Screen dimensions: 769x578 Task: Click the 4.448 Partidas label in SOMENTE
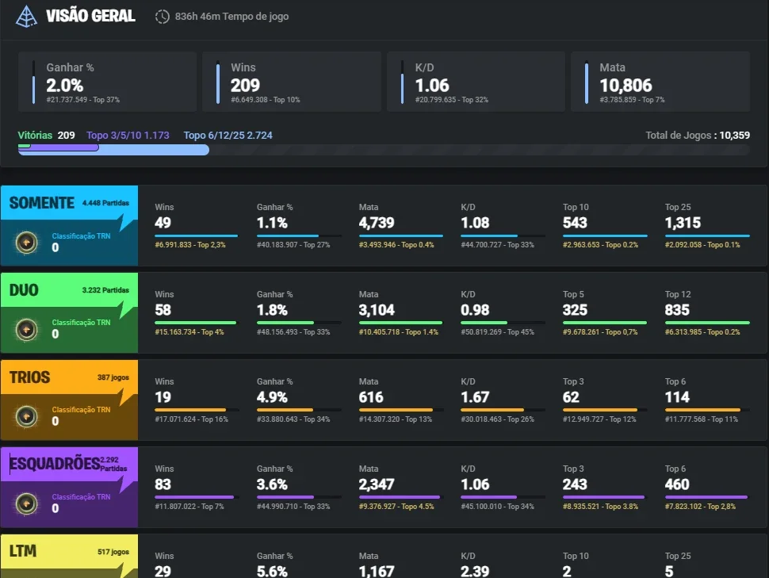point(105,203)
